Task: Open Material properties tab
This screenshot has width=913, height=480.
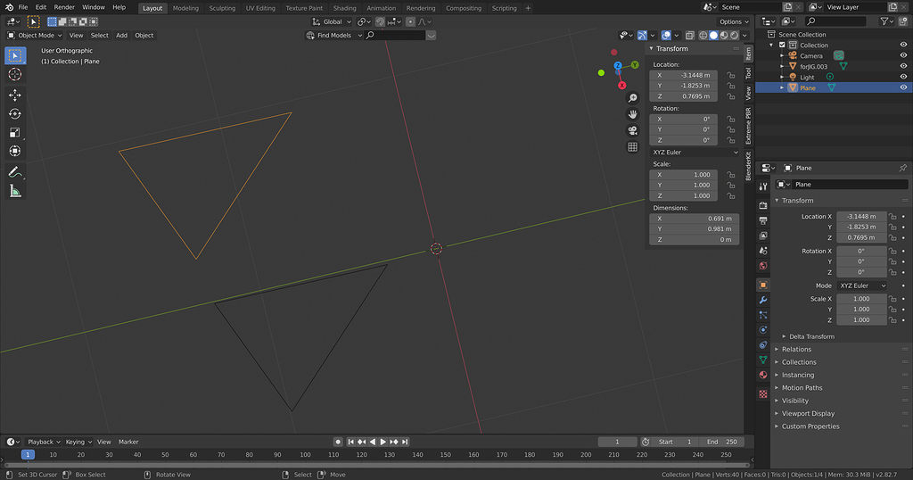Action: (763, 375)
